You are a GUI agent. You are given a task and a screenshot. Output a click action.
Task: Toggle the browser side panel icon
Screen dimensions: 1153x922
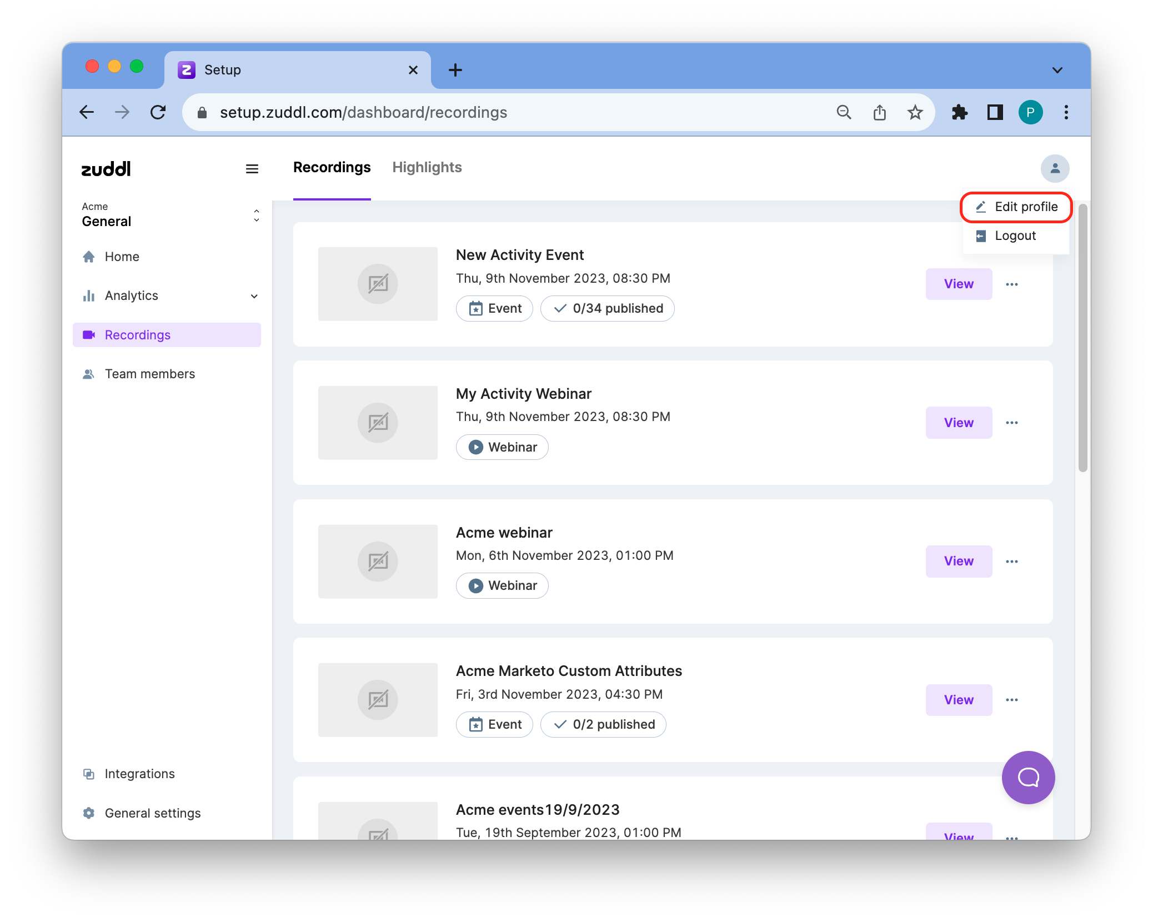coord(995,113)
